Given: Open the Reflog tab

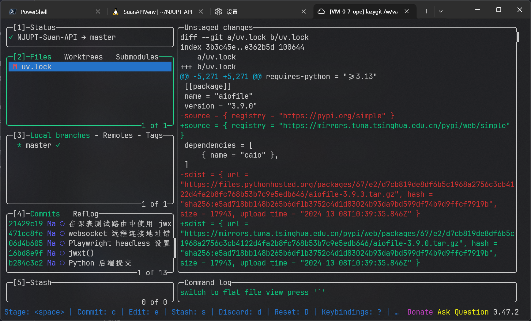Looking at the screenshot, I should (x=86, y=214).
